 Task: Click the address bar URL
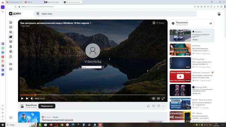pos(37,7)
